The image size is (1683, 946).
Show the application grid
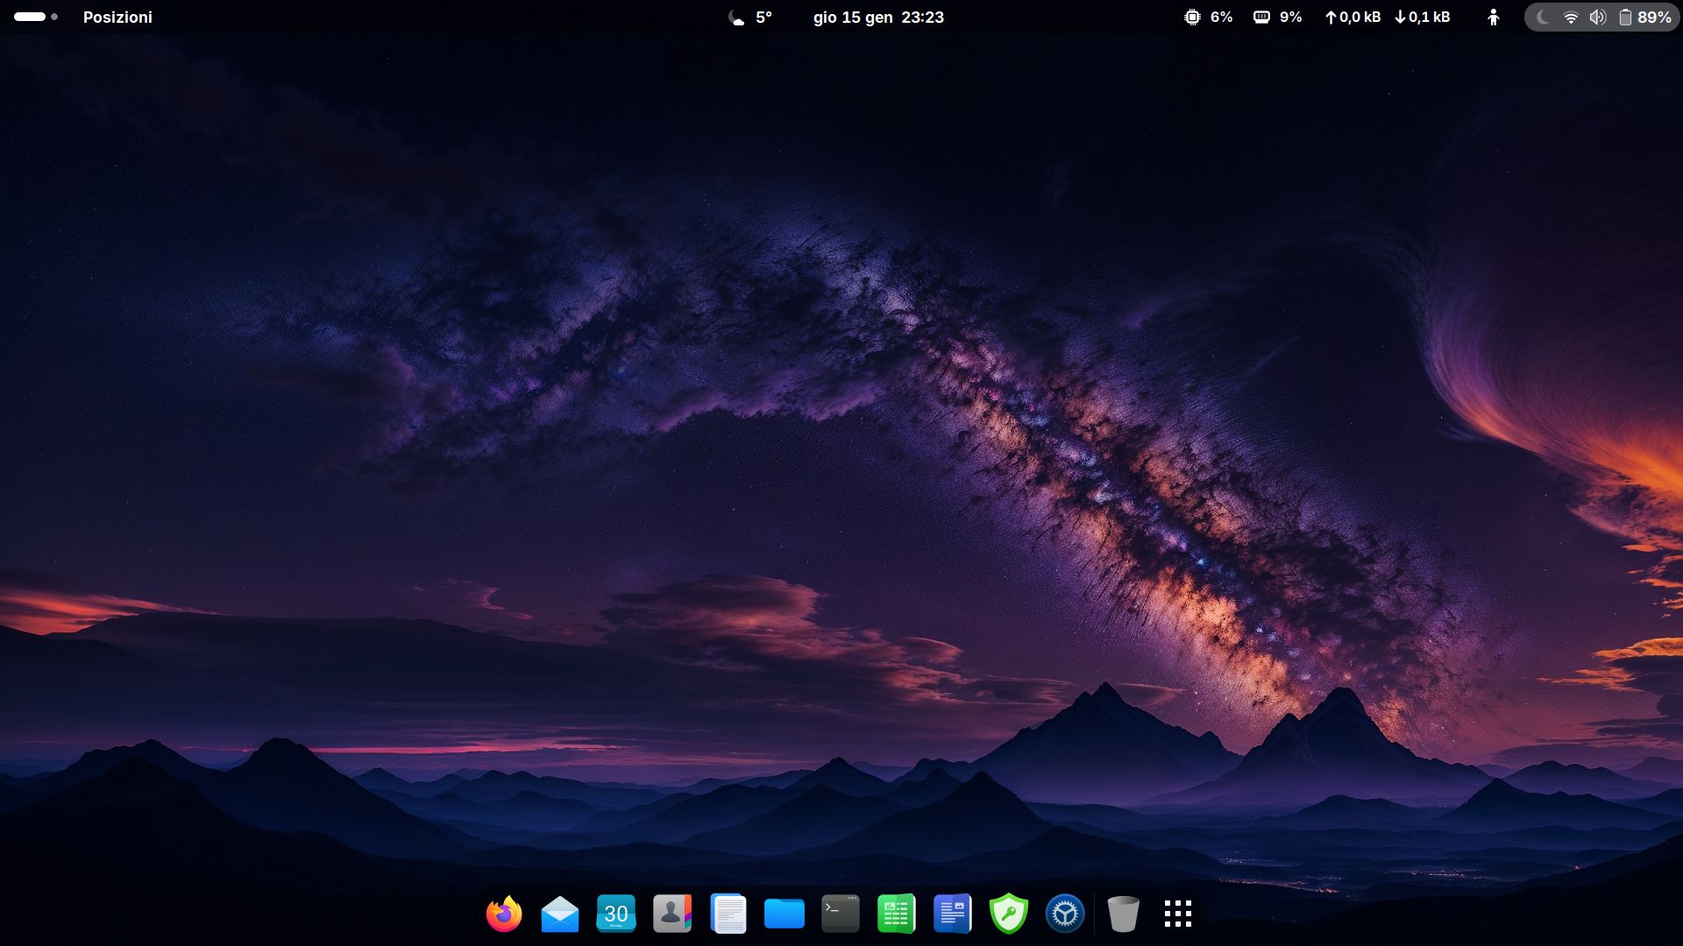pyautogui.click(x=1178, y=914)
